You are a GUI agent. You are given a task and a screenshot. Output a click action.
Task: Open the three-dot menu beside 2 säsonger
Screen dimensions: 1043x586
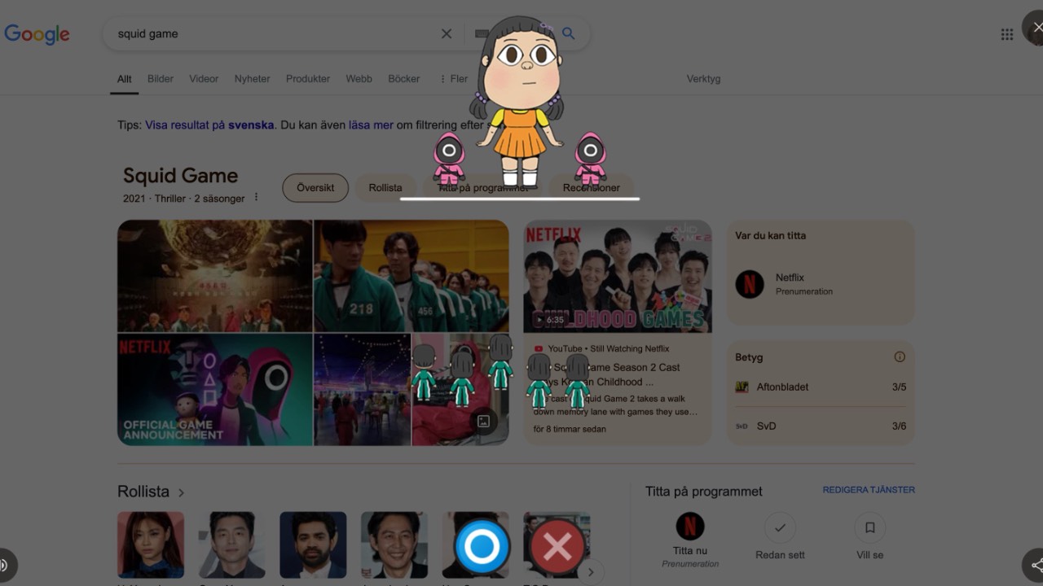coord(257,197)
